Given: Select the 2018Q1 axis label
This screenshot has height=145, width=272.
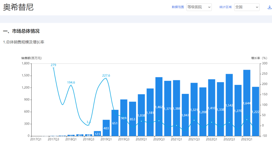Looking at the screenshot, I should pyautogui.click(x=71, y=139).
